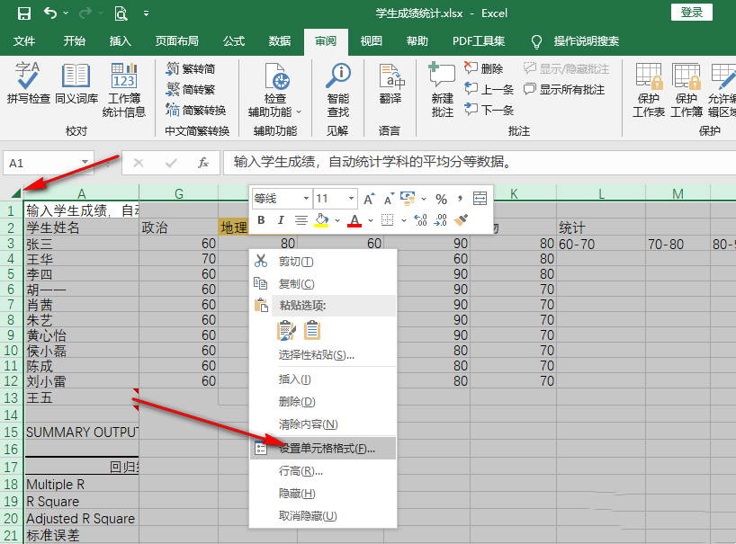The width and height of the screenshot is (736, 544).
Task: Click 显示所有批注 show all comments
Action: pyautogui.click(x=564, y=89)
